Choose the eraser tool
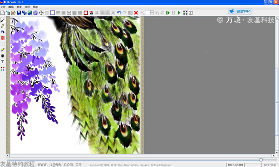This screenshot has width=279, height=167. point(2,50)
